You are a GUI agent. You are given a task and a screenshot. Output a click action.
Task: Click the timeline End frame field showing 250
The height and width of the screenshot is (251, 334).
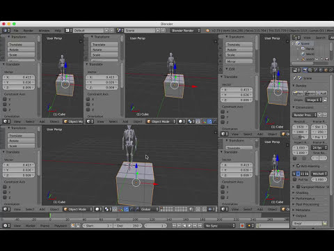pos(128,226)
